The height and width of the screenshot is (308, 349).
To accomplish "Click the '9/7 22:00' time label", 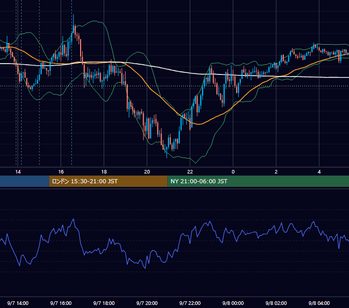I will point(190,303).
